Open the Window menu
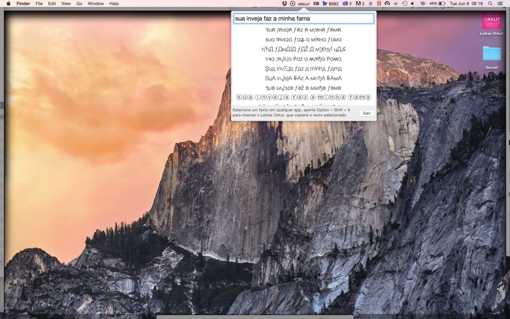Viewport: 510px width, 319px height. tap(96, 4)
